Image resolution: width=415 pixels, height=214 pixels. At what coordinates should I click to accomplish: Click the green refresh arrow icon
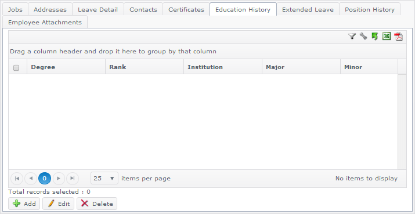point(375,37)
